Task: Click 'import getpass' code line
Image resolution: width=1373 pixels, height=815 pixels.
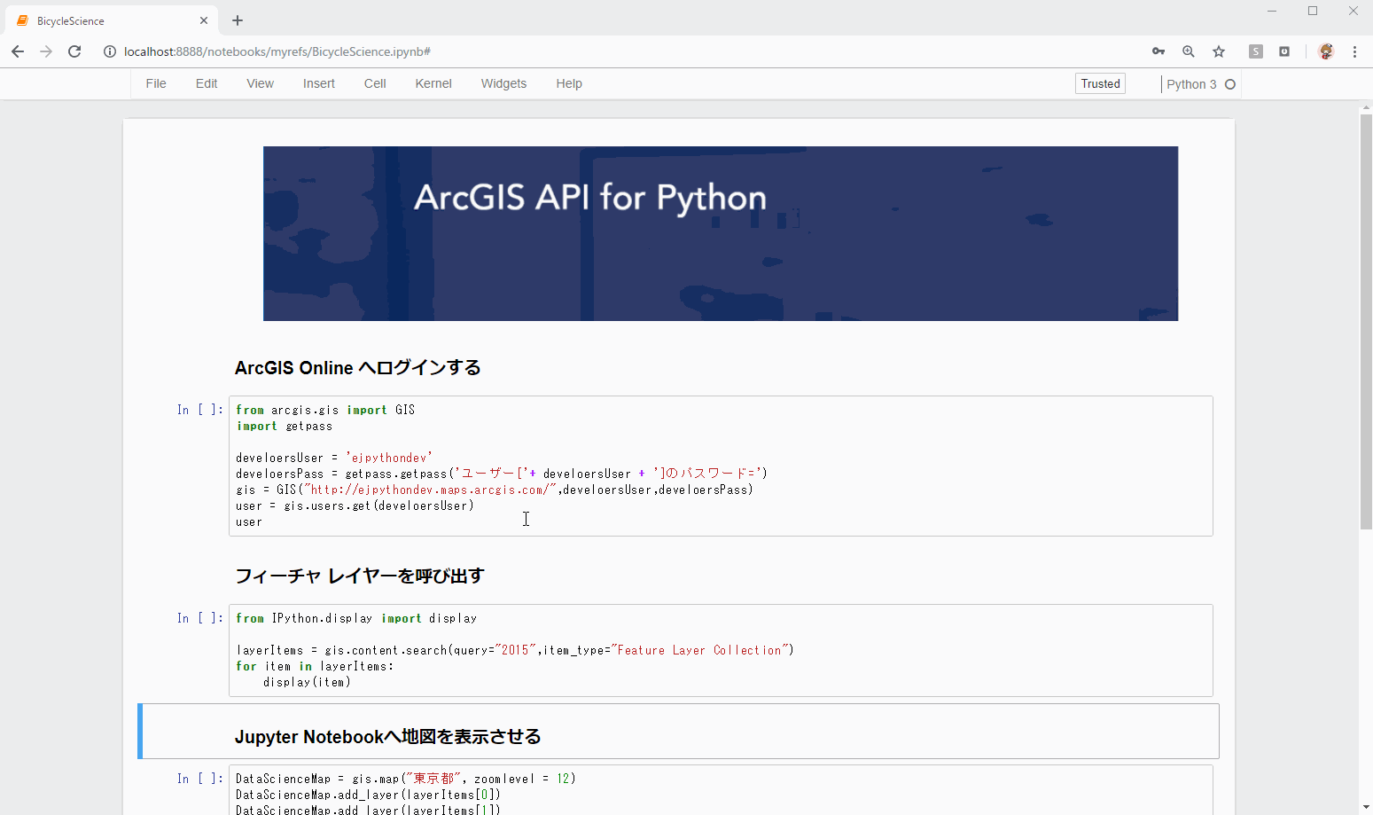Action: (x=285, y=426)
